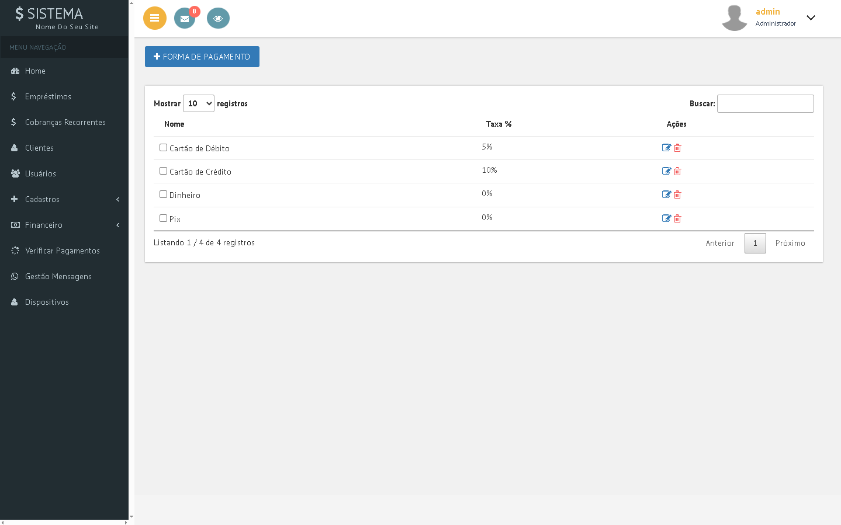The height and width of the screenshot is (525, 841).
Task: Click the eye icon in top bar
Action: click(218, 18)
